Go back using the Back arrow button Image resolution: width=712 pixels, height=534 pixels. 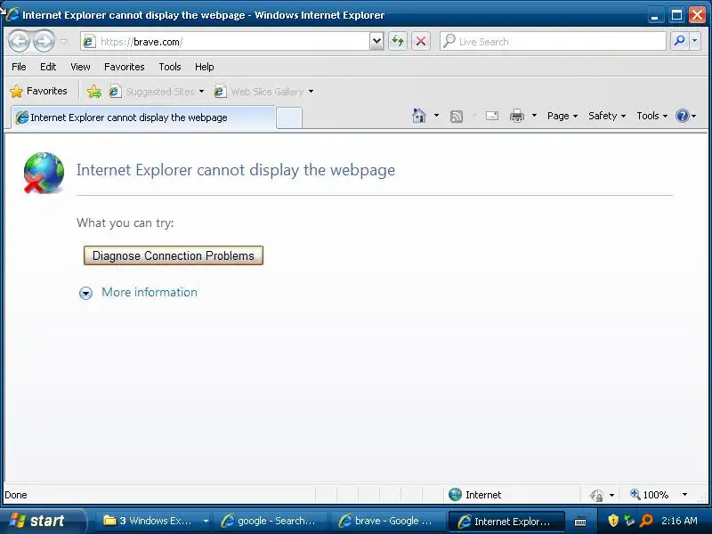coord(19,41)
